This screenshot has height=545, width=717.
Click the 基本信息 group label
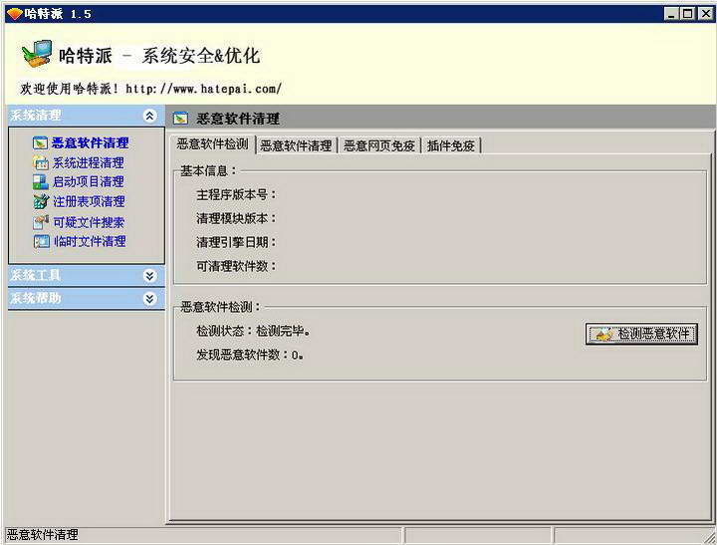[x=208, y=171]
